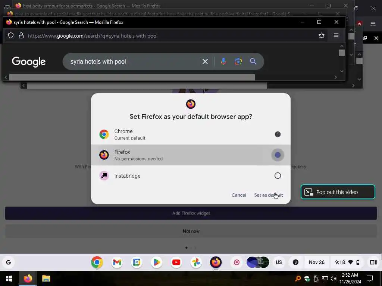The width and height of the screenshot is (382, 286).
Task: Click the Nov 26 date chip
Action: tap(316, 263)
